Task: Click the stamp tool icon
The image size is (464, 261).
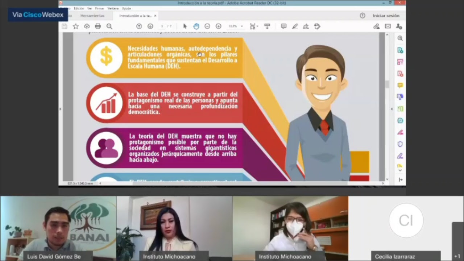Action: [317, 26]
